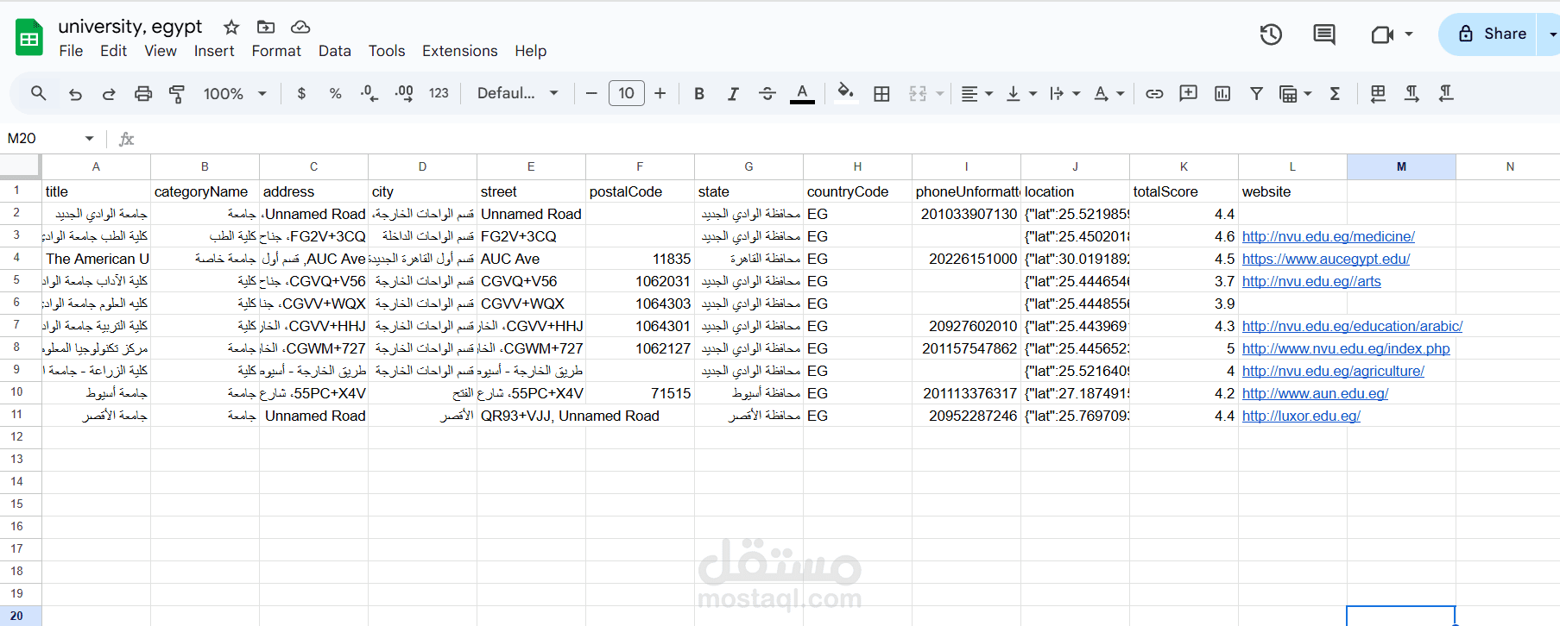Expand the name box dropdown arrow
Viewport: 1560px width, 626px height.
(x=89, y=138)
